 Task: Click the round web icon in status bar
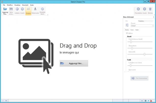point(142,101)
